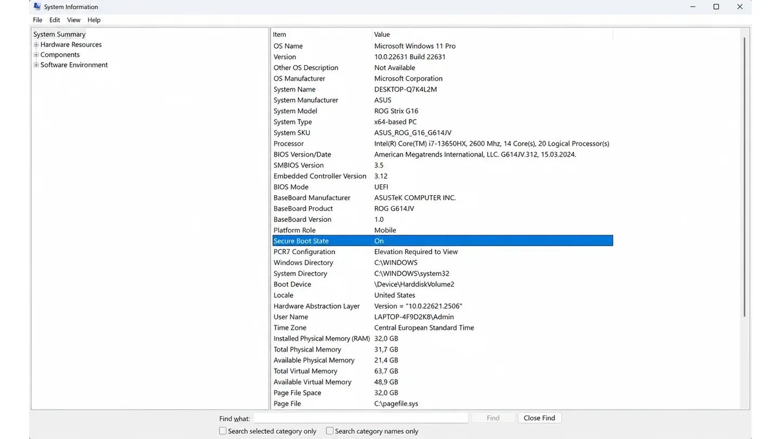The image size is (781, 439).
Task: Click the Platform Role row
Action: coord(443,230)
